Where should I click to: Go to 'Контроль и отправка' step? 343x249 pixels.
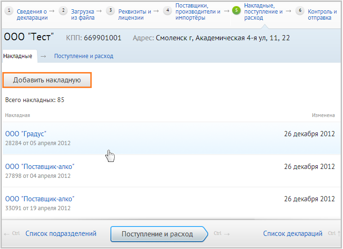click(x=322, y=15)
